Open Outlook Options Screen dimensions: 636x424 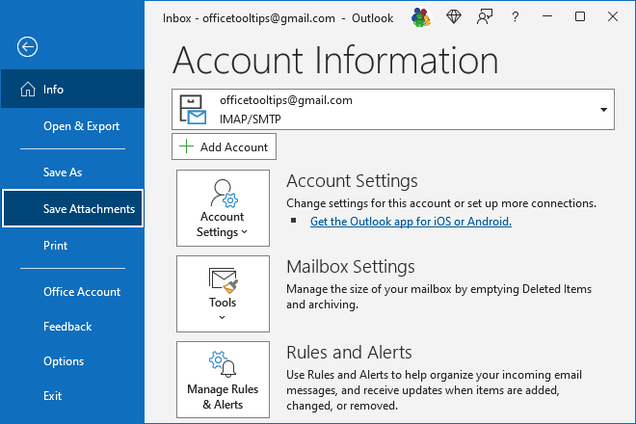coord(64,361)
